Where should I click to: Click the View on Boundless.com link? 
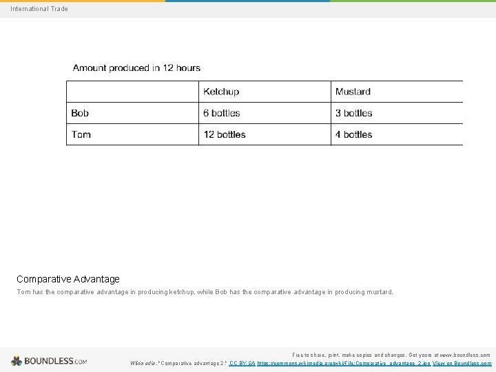(x=462, y=363)
